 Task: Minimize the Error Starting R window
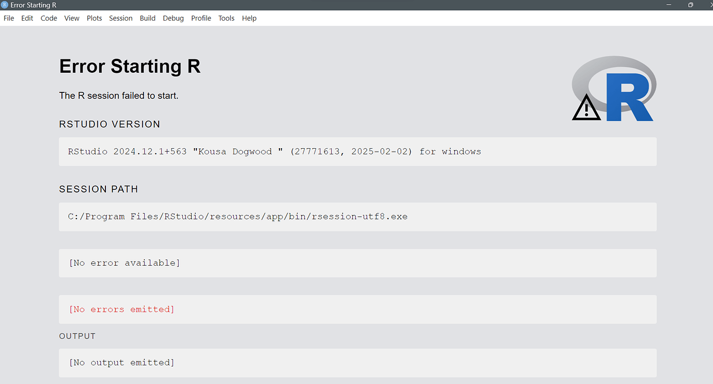pos(669,5)
